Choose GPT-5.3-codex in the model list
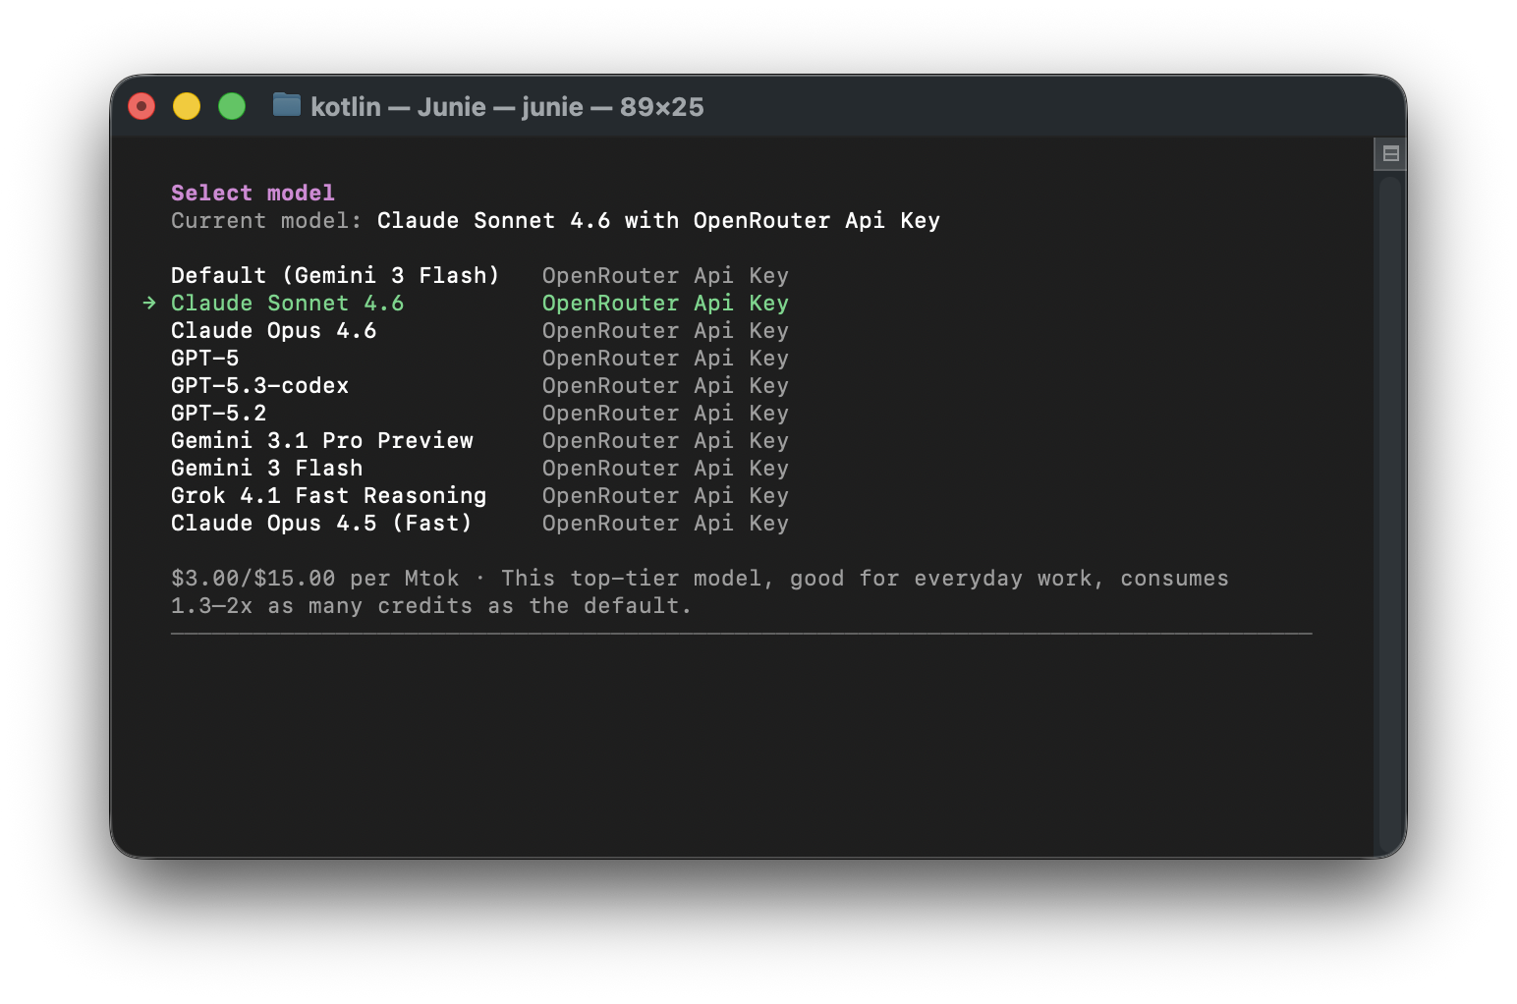Screen dimensions: 1517x1004 [x=259, y=386]
